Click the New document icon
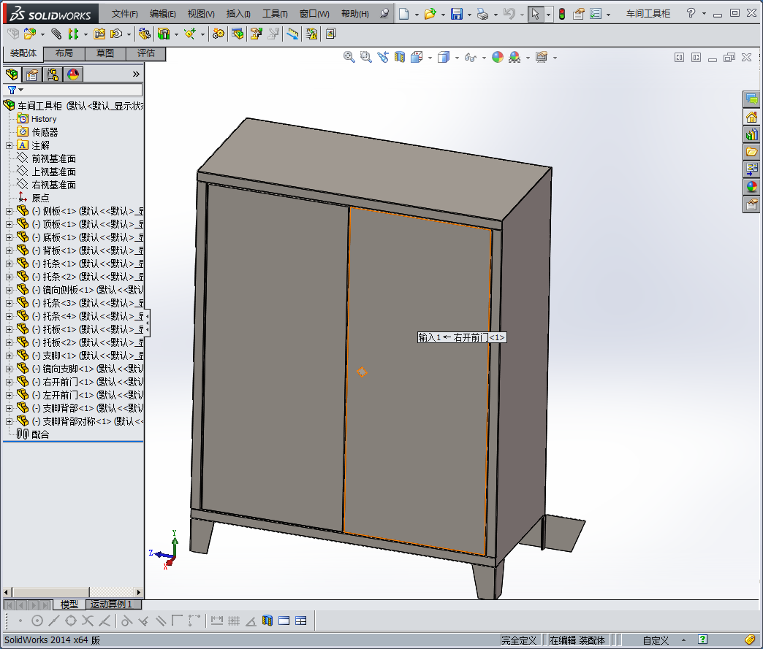 [x=403, y=14]
